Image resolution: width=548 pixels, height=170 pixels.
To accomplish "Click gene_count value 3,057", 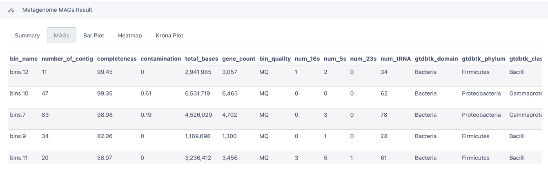I will click(x=229, y=72).
